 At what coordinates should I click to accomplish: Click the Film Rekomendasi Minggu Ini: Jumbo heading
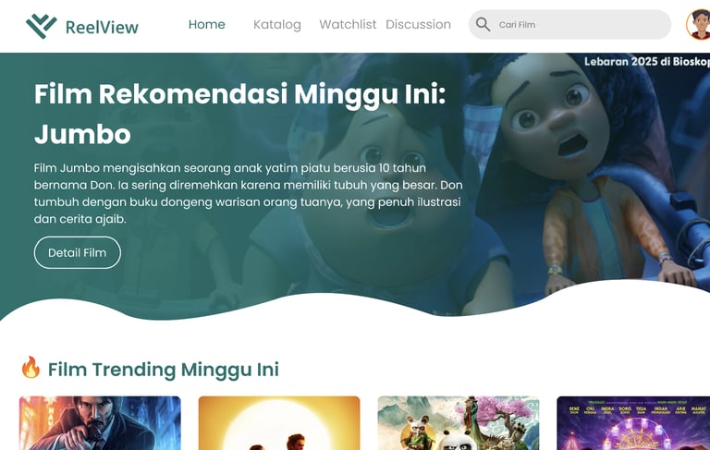[240, 114]
